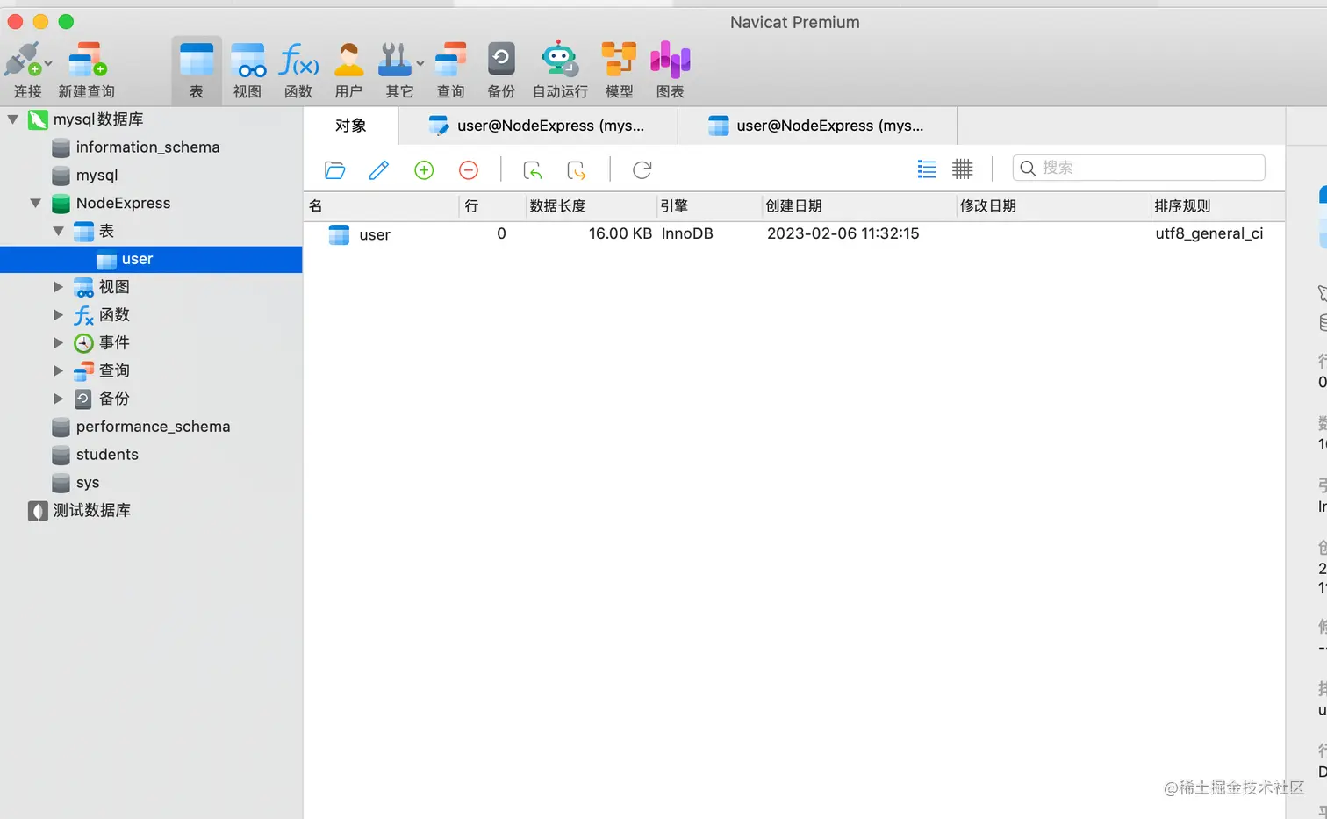Select the students database
Screen dimensions: 1327x819
click(107, 455)
